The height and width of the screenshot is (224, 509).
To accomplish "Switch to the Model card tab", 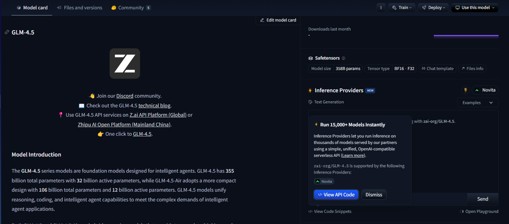I will (32, 8).
